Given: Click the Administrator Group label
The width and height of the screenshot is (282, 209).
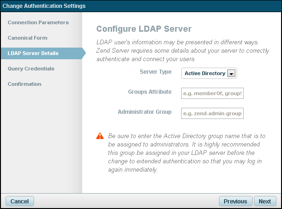Looking at the screenshot, I should coord(145,112).
